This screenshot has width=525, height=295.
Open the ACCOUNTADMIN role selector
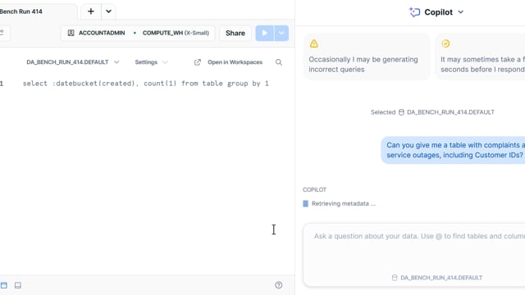point(97,33)
